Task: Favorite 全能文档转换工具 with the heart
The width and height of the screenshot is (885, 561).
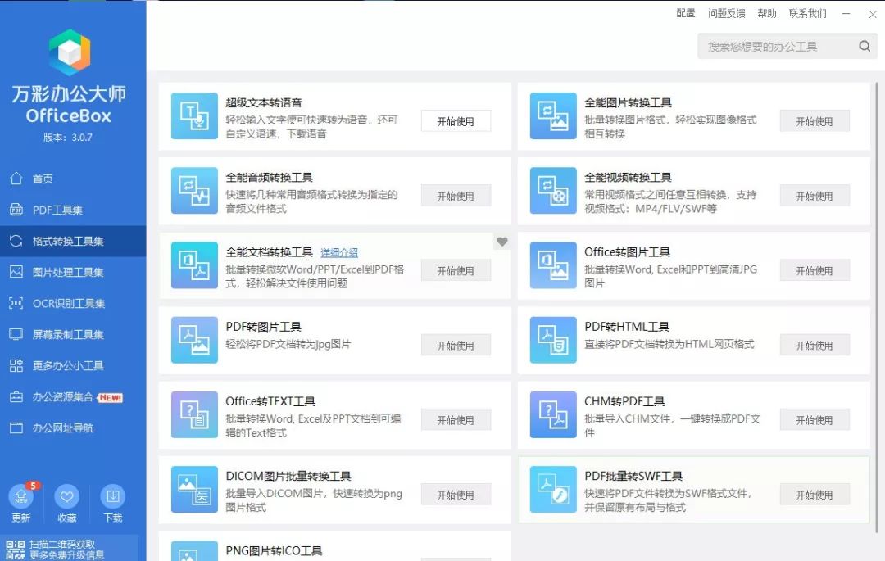Action: click(x=501, y=242)
